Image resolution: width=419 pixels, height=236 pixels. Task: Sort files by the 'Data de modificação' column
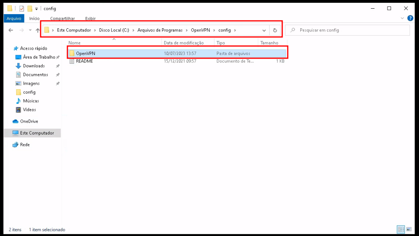pos(184,43)
